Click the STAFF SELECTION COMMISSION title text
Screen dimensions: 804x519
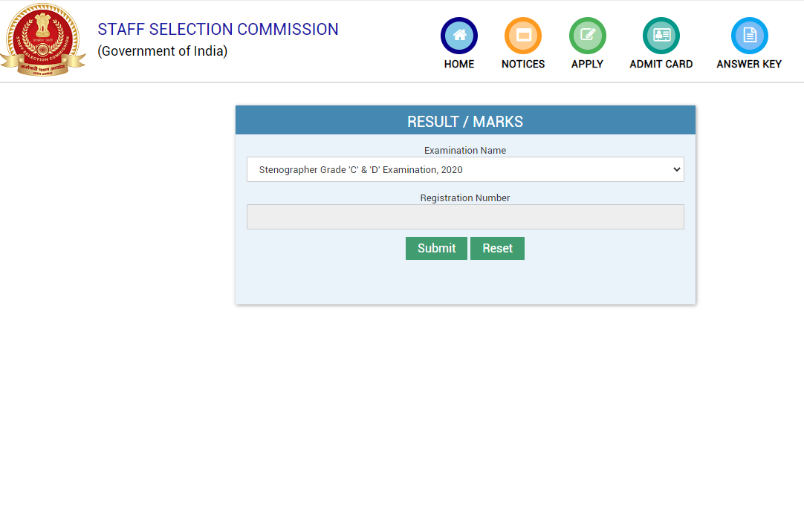[218, 30]
